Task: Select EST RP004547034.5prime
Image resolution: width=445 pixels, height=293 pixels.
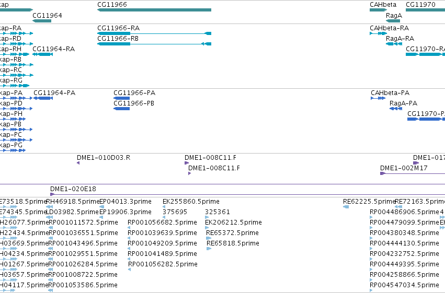Action: pyautogui.click(x=371, y=290)
